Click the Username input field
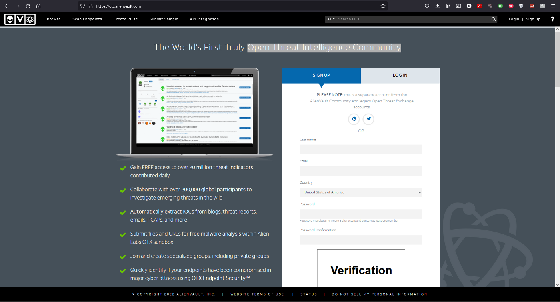Image resolution: width=560 pixels, height=302 pixels. (x=361, y=149)
